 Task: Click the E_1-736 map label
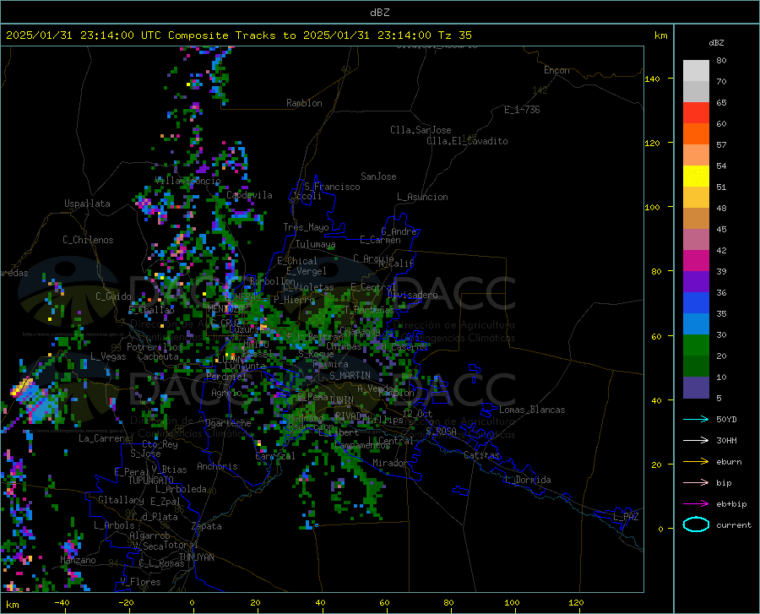pos(522,110)
